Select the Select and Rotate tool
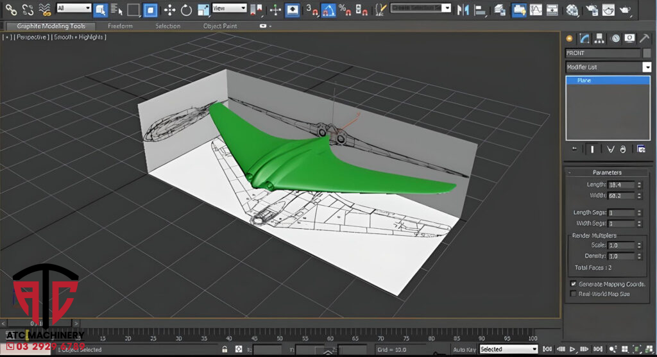This screenshot has height=357, width=657. coord(186,10)
